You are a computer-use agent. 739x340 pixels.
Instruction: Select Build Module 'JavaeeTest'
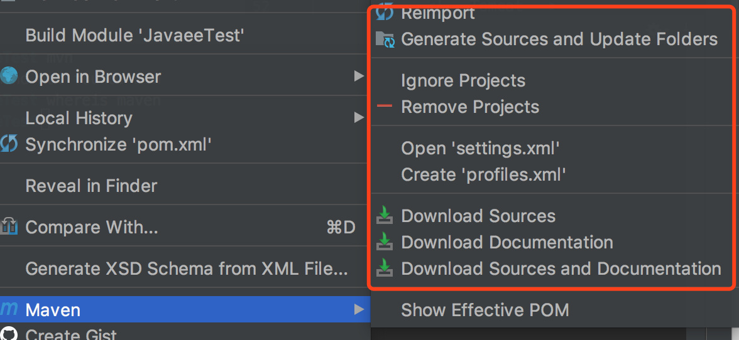click(x=134, y=35)
